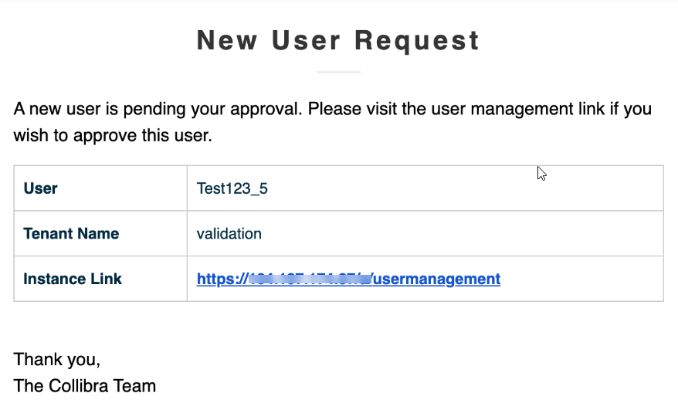
Task: Click the "validation" tenant name value
Action: (229, 234)
